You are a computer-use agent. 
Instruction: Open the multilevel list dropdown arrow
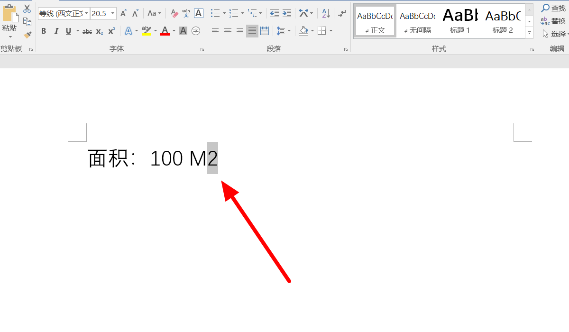click(x=260, y=13)
